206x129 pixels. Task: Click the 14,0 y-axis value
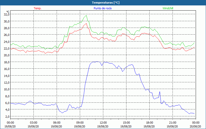tap(7, 76)
